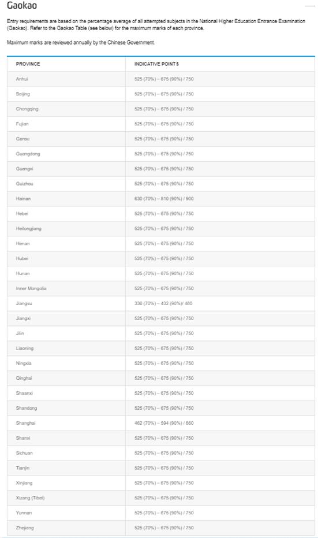The image size is (318, 538).
Task: Click the Chongqing indicative points cell
Action: pos(220,109)
